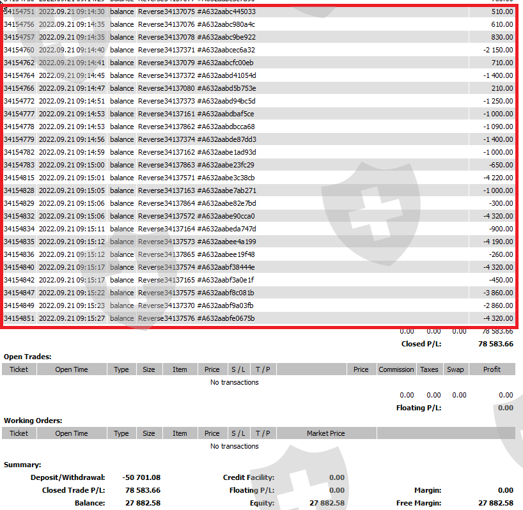Select ticket 34154851 in the last row
This screenshot has height=510, width=523.
pos(19,318)
